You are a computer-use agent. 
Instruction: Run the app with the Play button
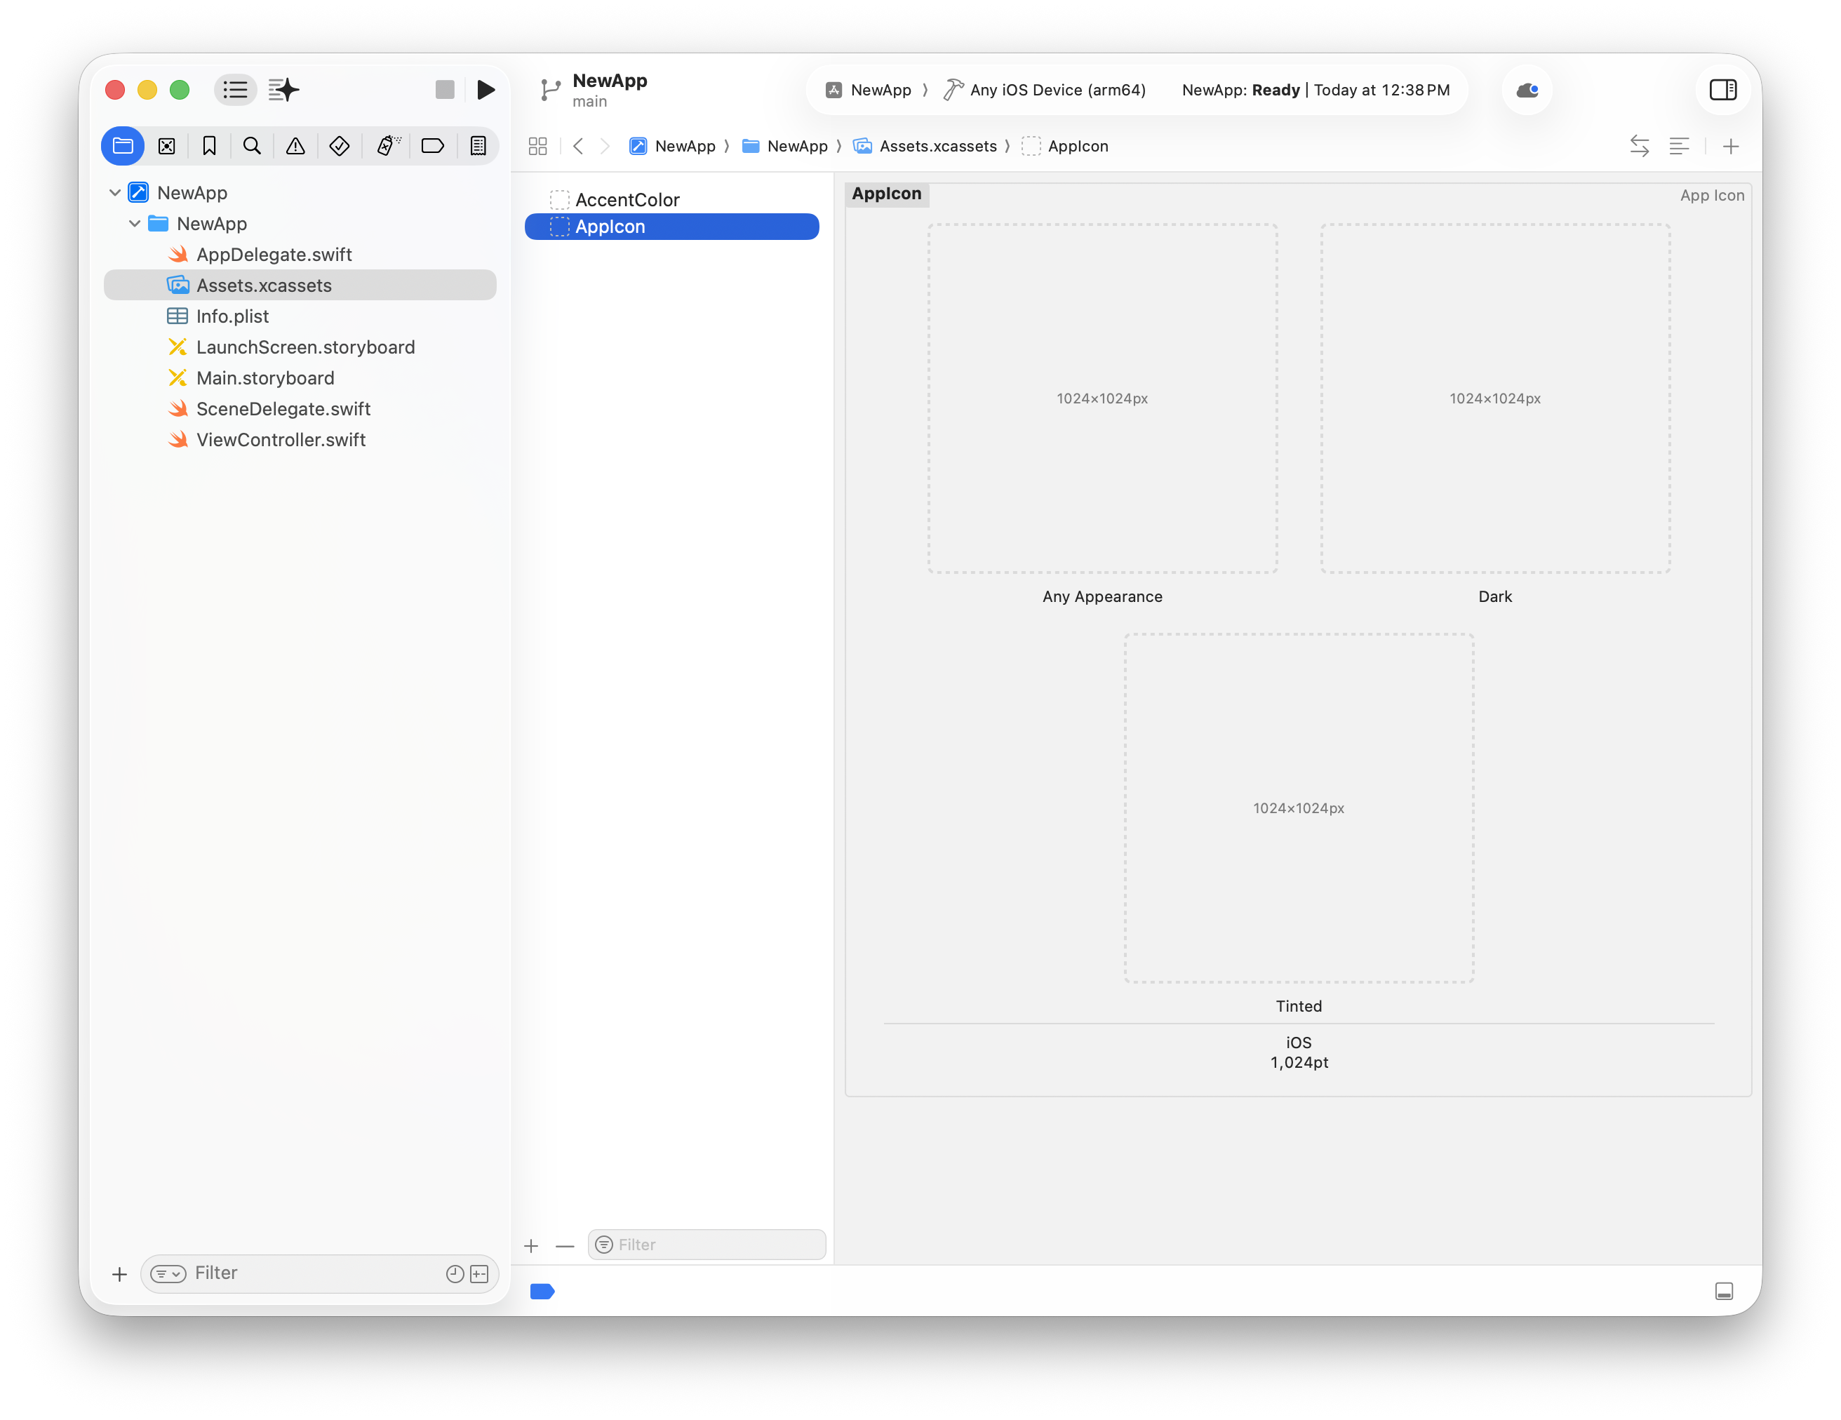486,89
